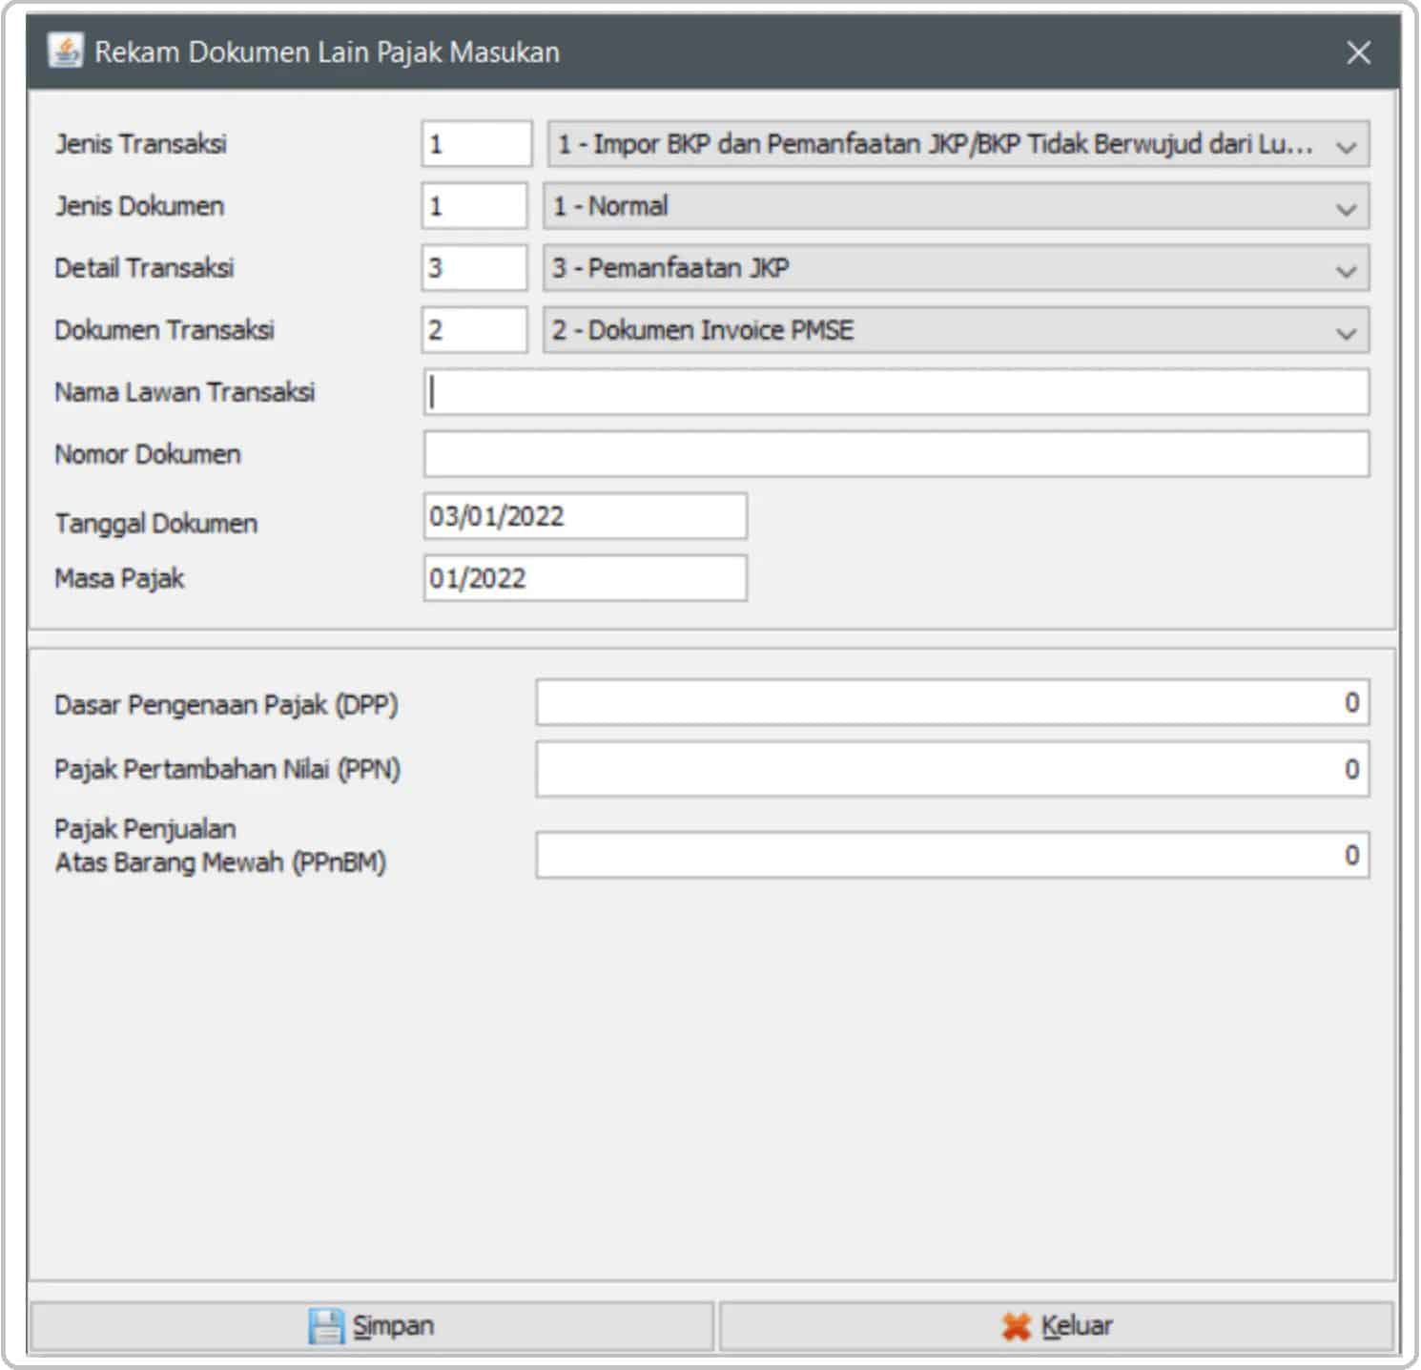Open the Jenis Transaksi dropdown list
The height and width of the screenshot is (1370, 1421).
tap(958, 144)
